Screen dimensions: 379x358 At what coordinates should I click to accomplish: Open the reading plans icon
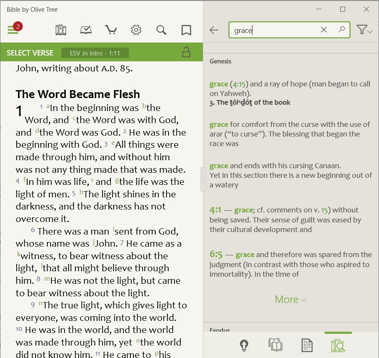click(86, 30)
